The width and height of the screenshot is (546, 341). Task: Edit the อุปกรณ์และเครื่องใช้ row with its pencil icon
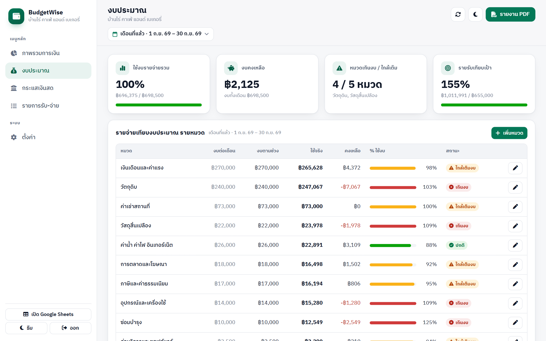(x=515, y=303)
